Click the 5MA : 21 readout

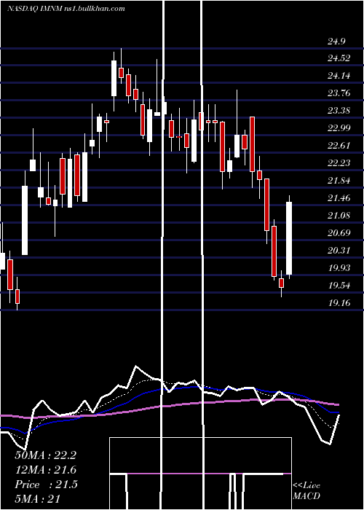point(38,499)
